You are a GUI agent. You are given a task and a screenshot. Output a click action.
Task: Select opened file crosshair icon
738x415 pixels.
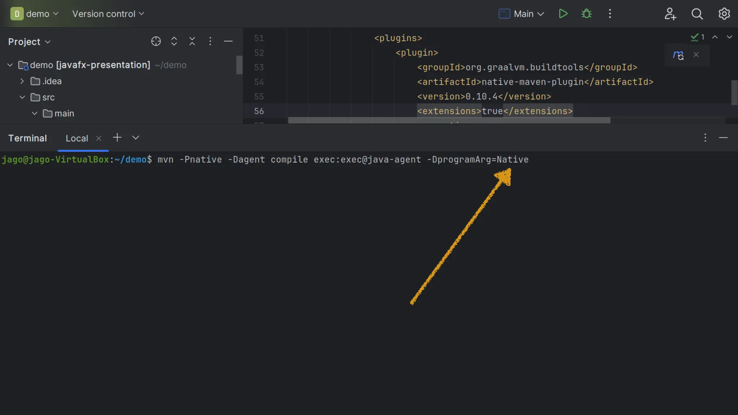[x=156, y=41]
